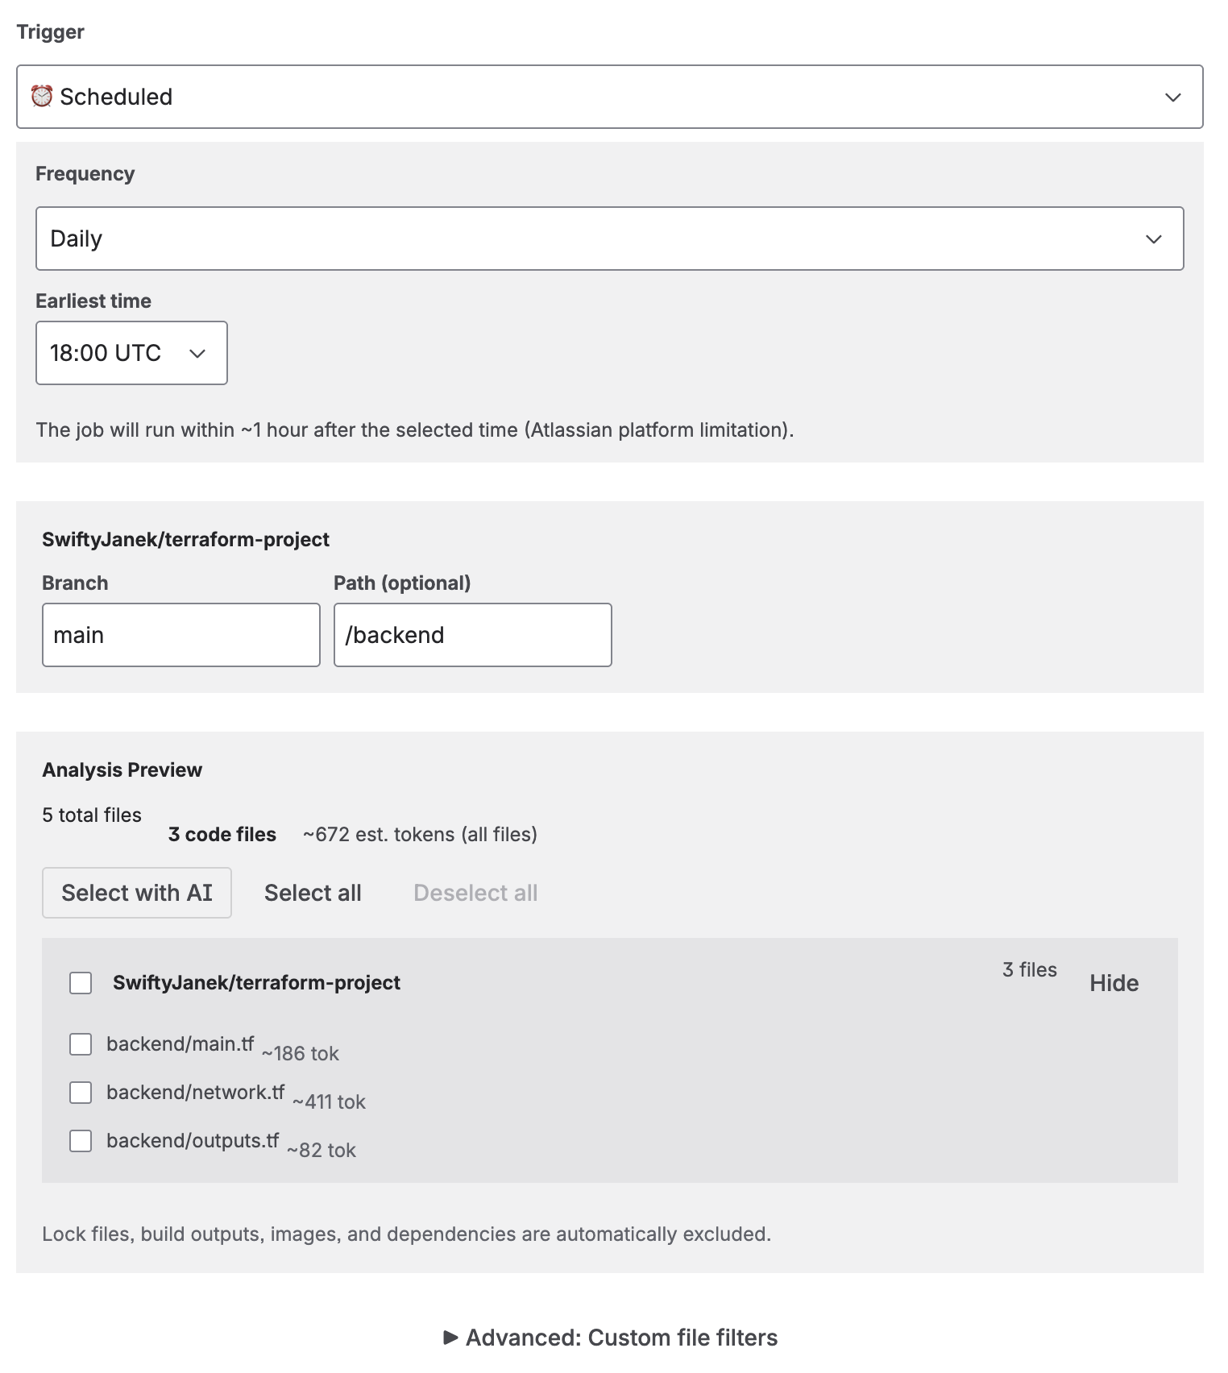Click the Deselect all option
This screenshot has width=1228, height=1373.
(475, 892)
